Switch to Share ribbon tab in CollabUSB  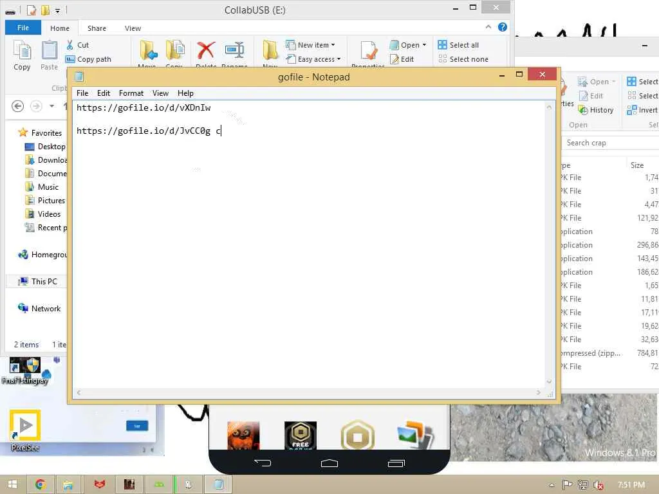[x=97, y=28]
